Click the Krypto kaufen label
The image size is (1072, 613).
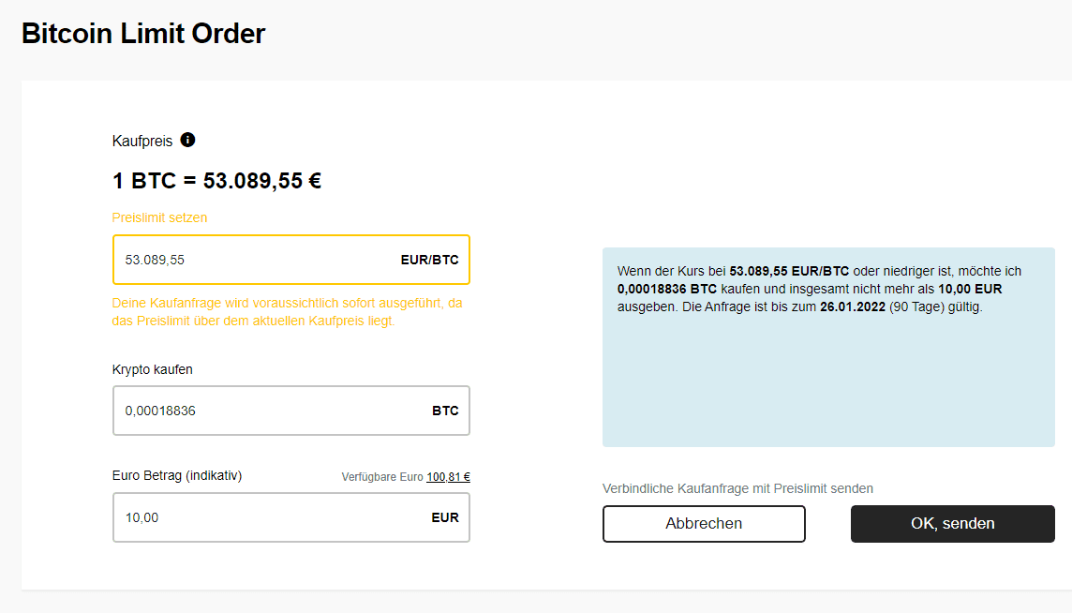[x=152, y=369]
